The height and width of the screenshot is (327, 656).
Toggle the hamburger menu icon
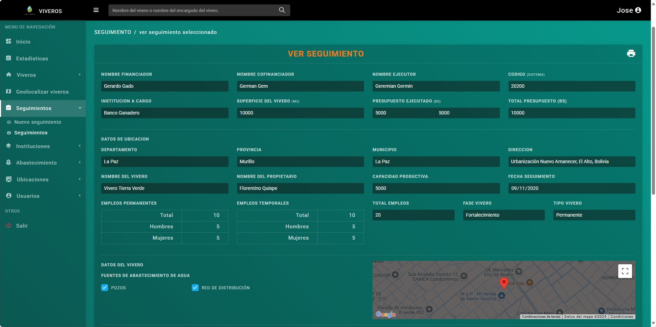(96, 10)
